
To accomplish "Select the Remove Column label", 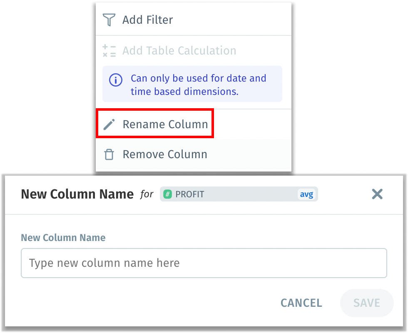I will point(165,154).
